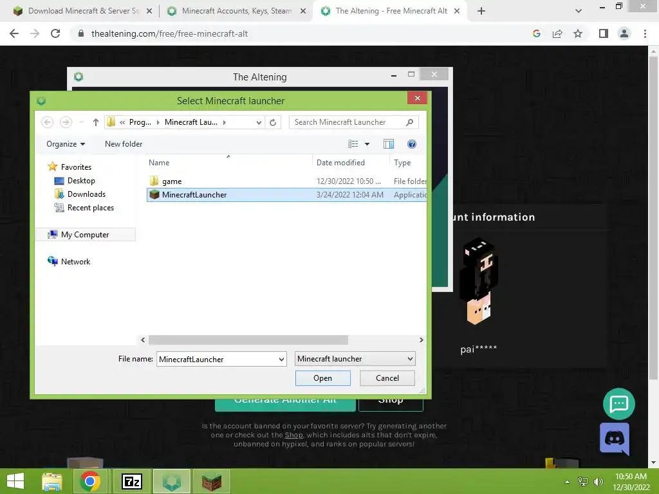Click the browser address bar URL

[x=169, y=33]
